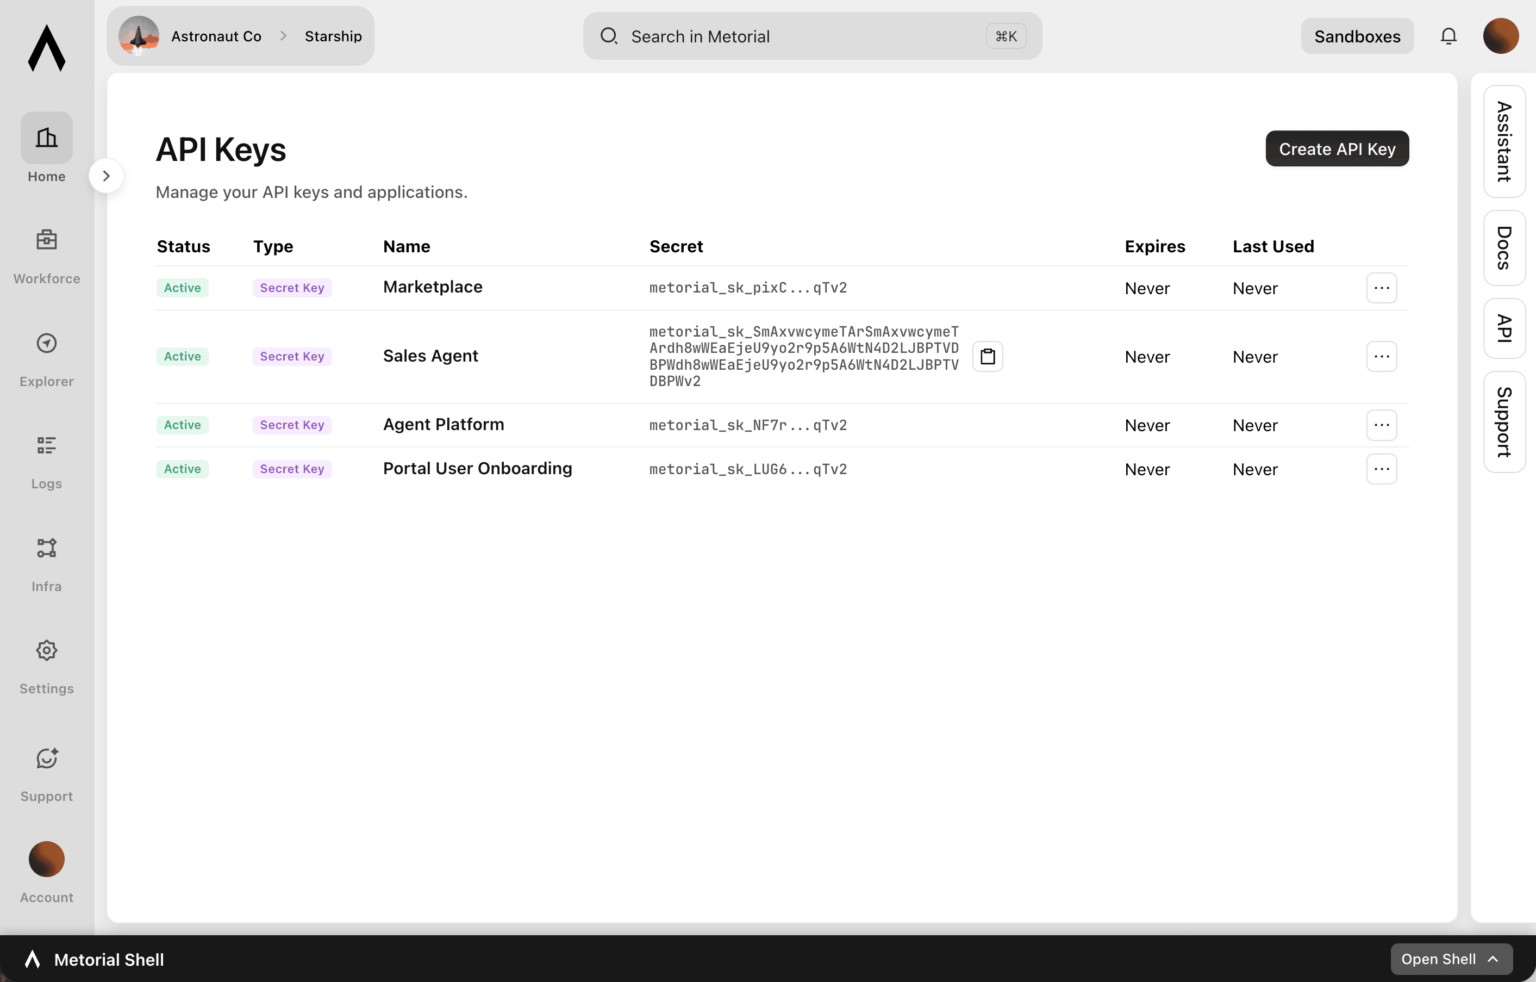Open the Account avatar in sidebar
The height and width of the screenshot is (982, 1536).
[x=47, y=859]
